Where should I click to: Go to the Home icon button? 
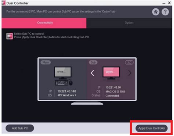pos(156,12)
